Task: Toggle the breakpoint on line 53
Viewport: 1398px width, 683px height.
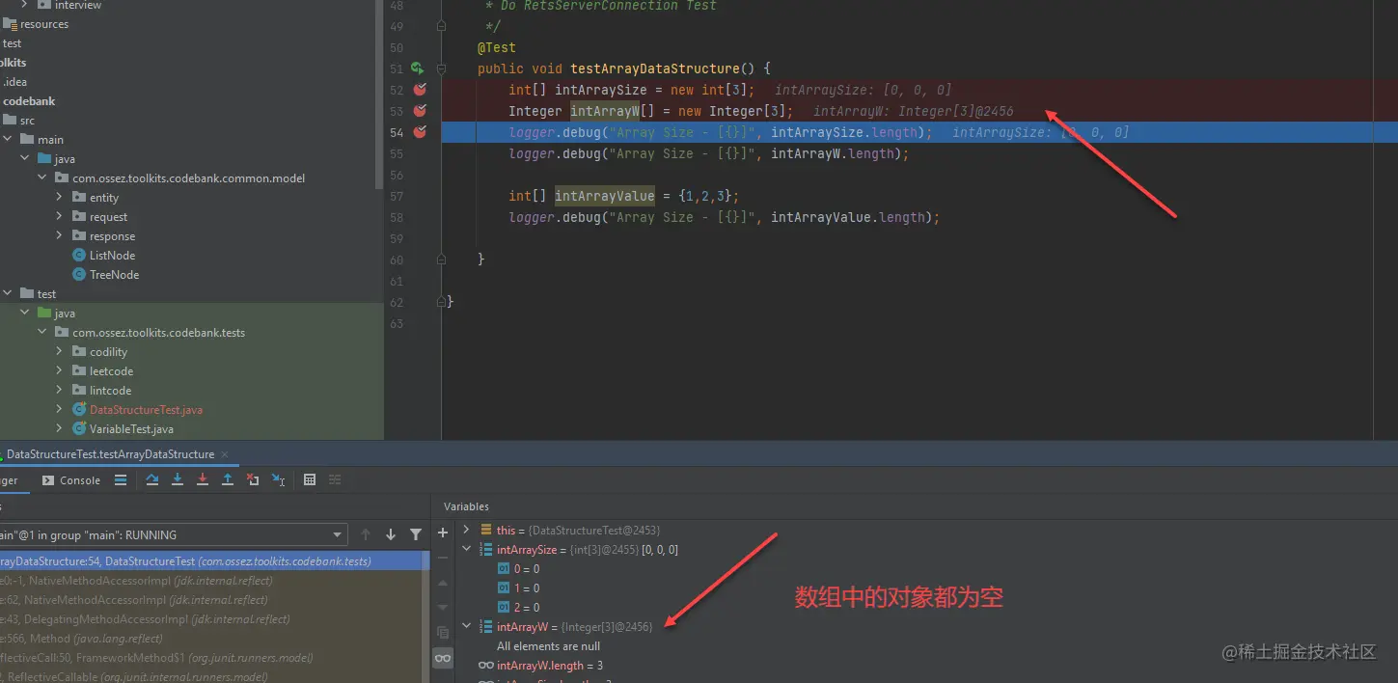Action: (x=420, y=111)
